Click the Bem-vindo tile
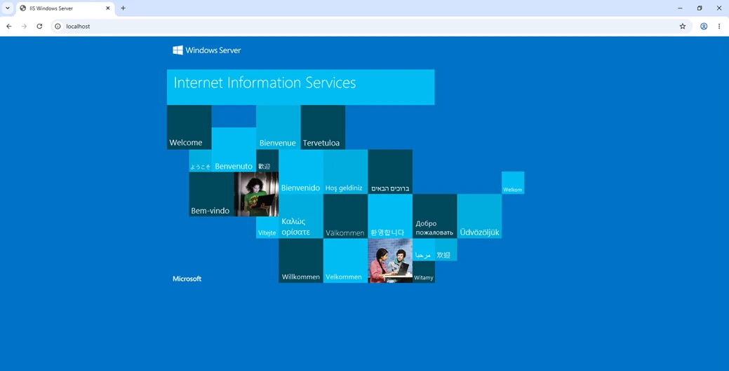Viewport: 729px width, 371px height. (x=211, y=194)
